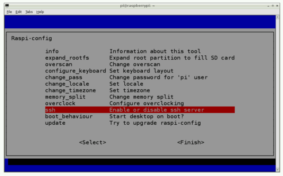The width and height of the screenshot is (283, 176).
Task: Open the Edit menu
Action: (19, 12)
